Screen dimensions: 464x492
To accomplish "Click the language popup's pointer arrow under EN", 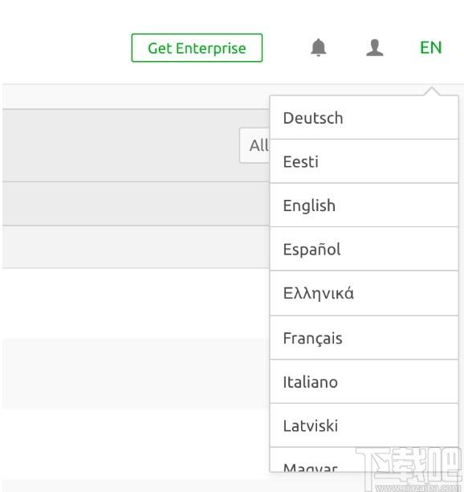I will (432, 91).
